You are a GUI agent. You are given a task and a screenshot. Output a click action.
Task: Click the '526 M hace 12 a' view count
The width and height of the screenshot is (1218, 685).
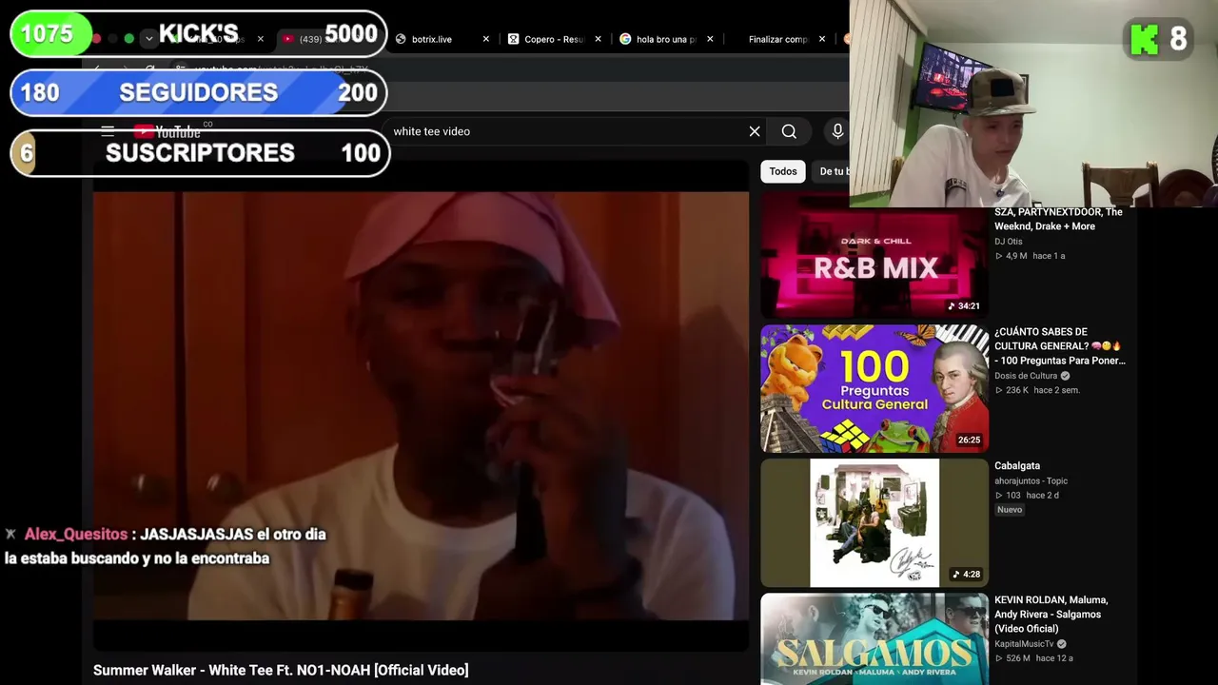(x=1034, y=658)
